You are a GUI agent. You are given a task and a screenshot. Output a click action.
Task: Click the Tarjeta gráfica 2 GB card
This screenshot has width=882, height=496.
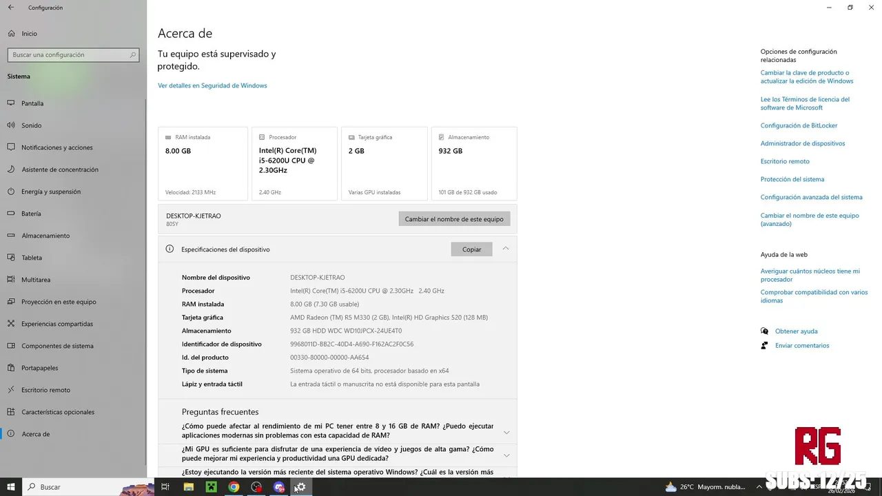point(384,164)
